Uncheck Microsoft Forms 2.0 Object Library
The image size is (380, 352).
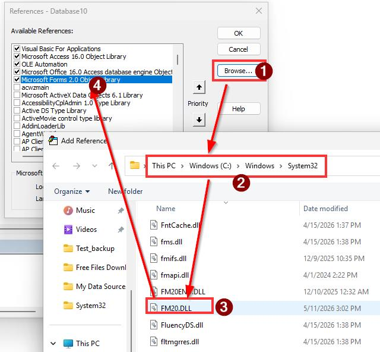(x=17, y=80)
